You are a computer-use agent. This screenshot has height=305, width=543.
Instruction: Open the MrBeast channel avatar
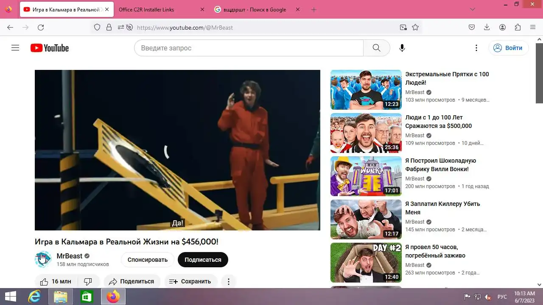pos(43,259)
